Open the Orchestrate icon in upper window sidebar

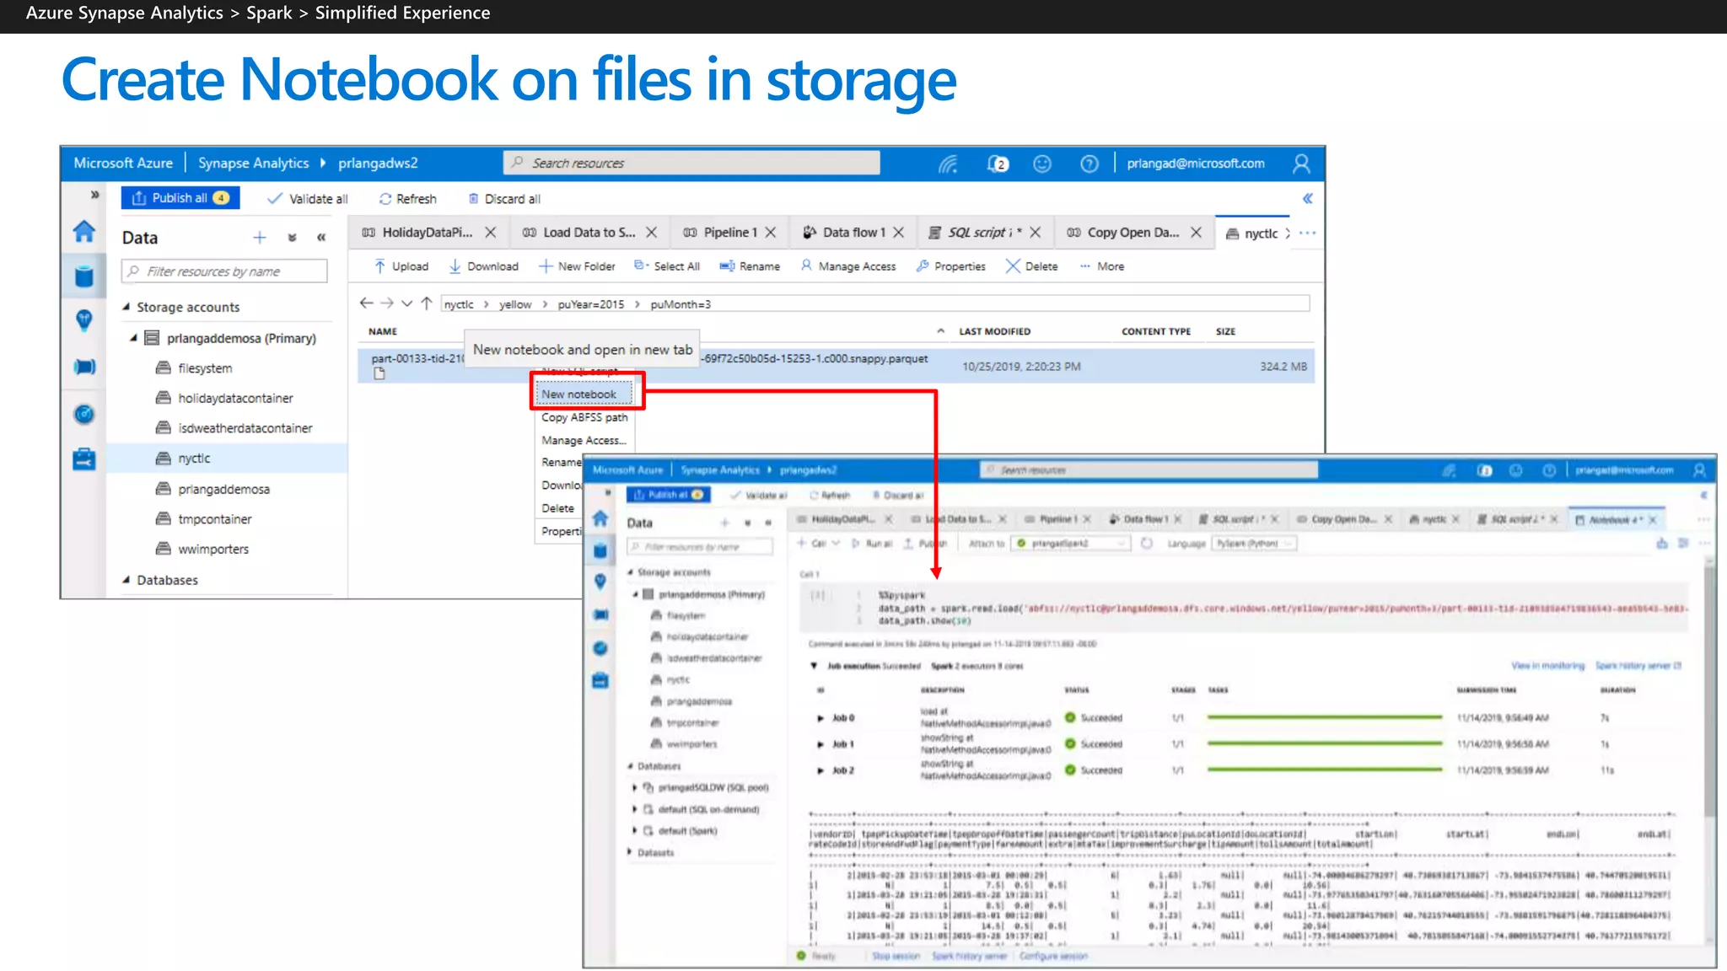84,367
